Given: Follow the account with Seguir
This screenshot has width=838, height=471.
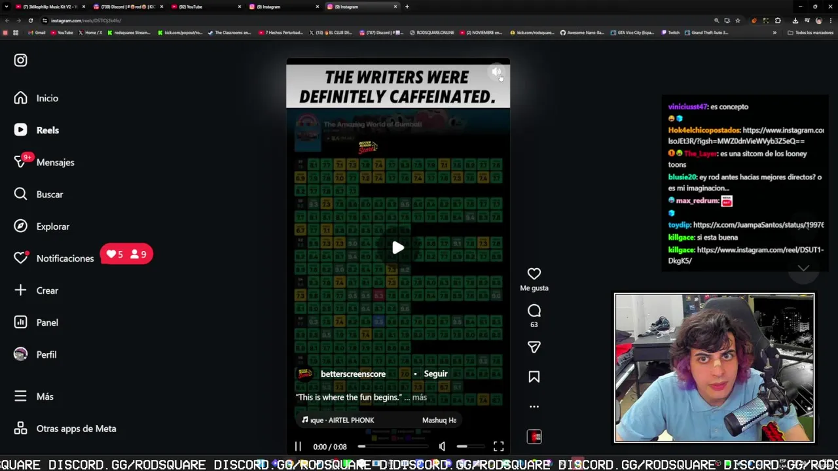Looking at the screenshot, I should (435, 374).
